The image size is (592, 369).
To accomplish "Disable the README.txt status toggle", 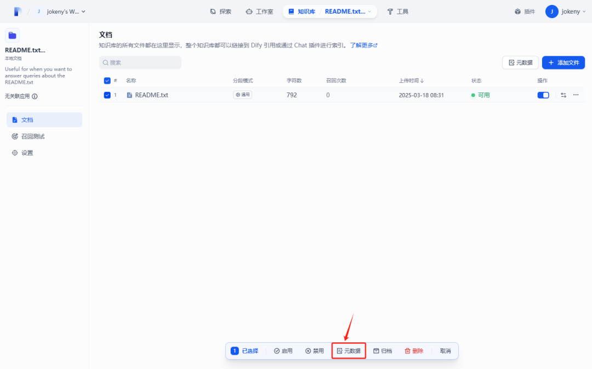I will point(543,95).
